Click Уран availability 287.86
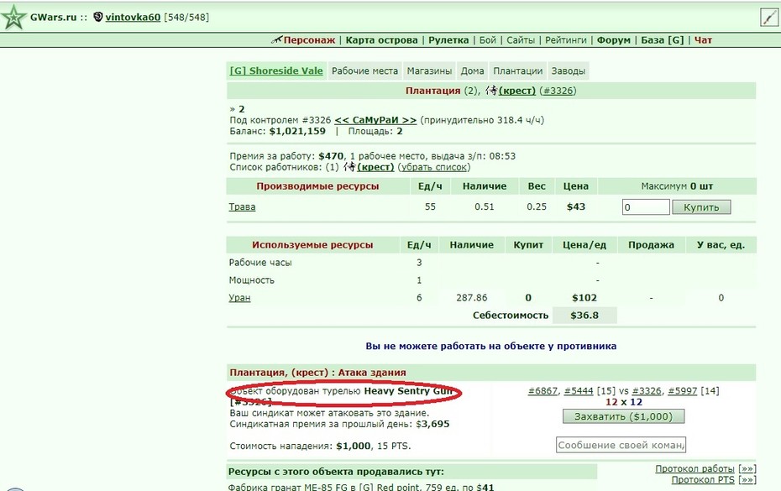The image size is (781, 491). 472,298
